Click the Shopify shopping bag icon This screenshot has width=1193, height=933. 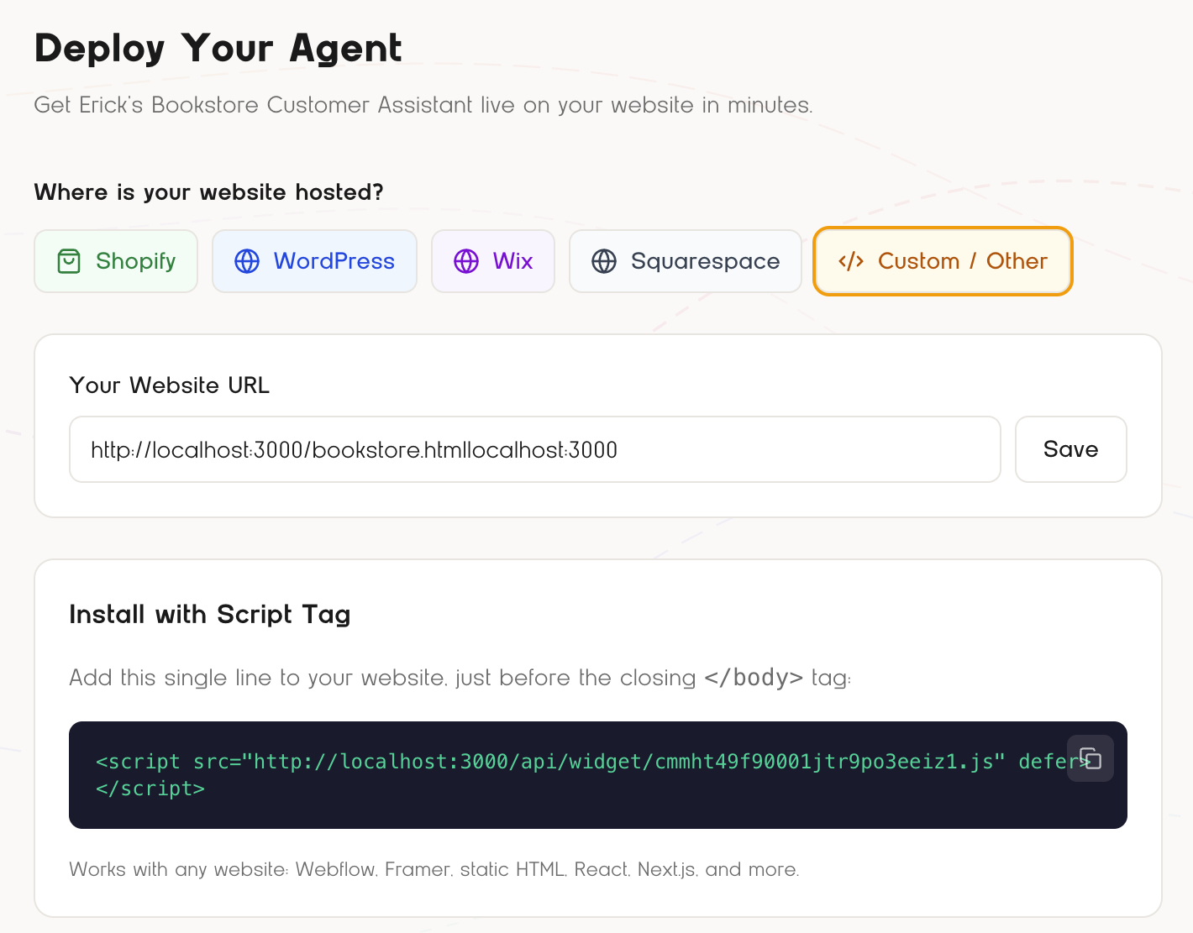(69, 261)
